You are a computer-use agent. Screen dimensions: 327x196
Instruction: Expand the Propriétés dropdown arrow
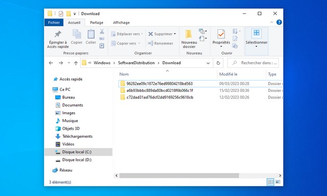tap(221, 46)
